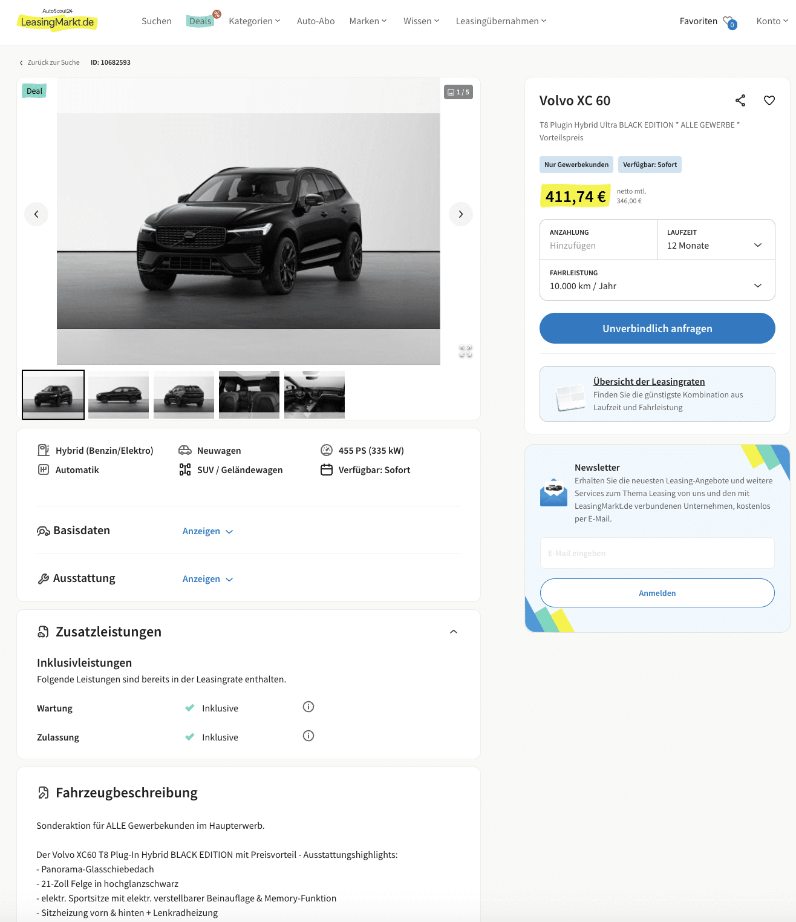Viewport: 796px width, 922px height.
Task: Click info icon next to Wartung Inklusive
Action: pos(308,707)
